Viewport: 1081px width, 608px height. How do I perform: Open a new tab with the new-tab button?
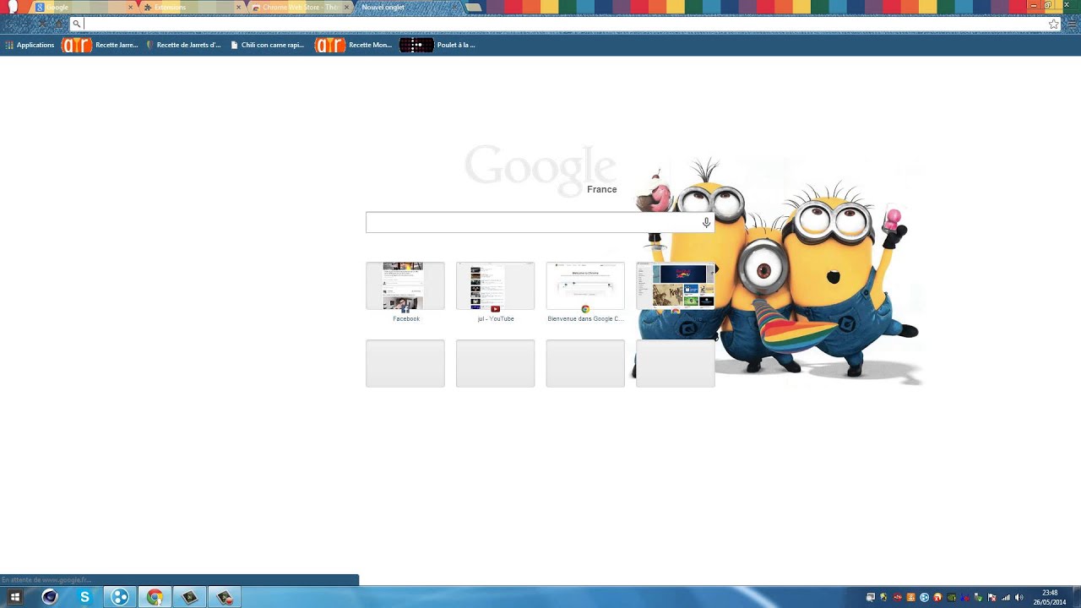[x=474, y=8]
